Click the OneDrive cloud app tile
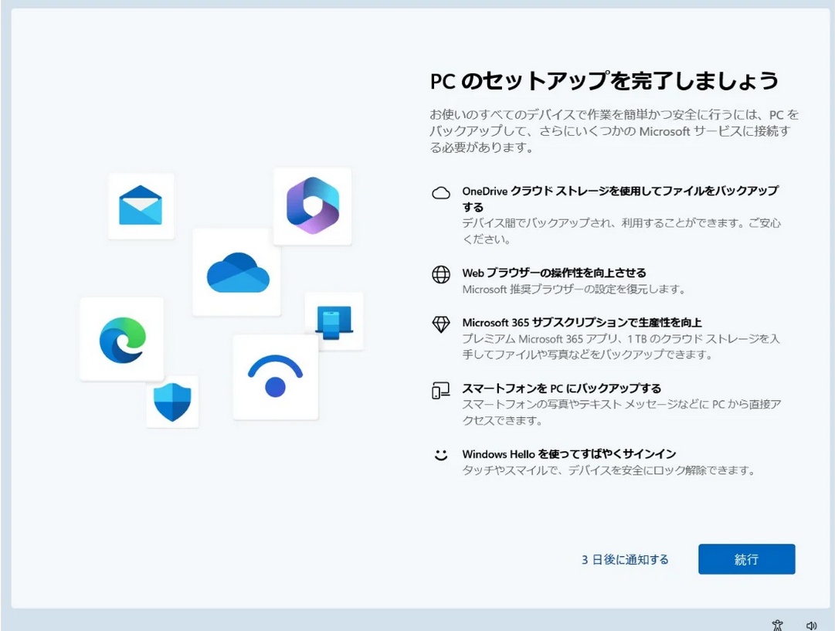 [x=237, y=272]
